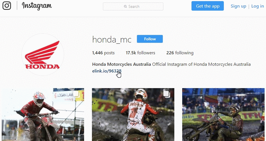Select the honda_mc username heading
Screen dimensions: 266x141
(x=112, y=40)
